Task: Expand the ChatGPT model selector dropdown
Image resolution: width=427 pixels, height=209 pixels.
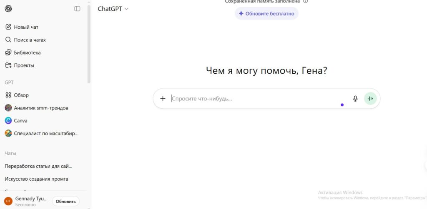Action: click(113, 9)
